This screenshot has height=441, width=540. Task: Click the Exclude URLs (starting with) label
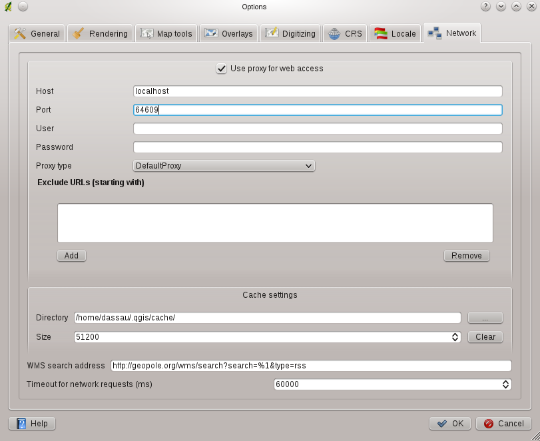pos(91,183)
